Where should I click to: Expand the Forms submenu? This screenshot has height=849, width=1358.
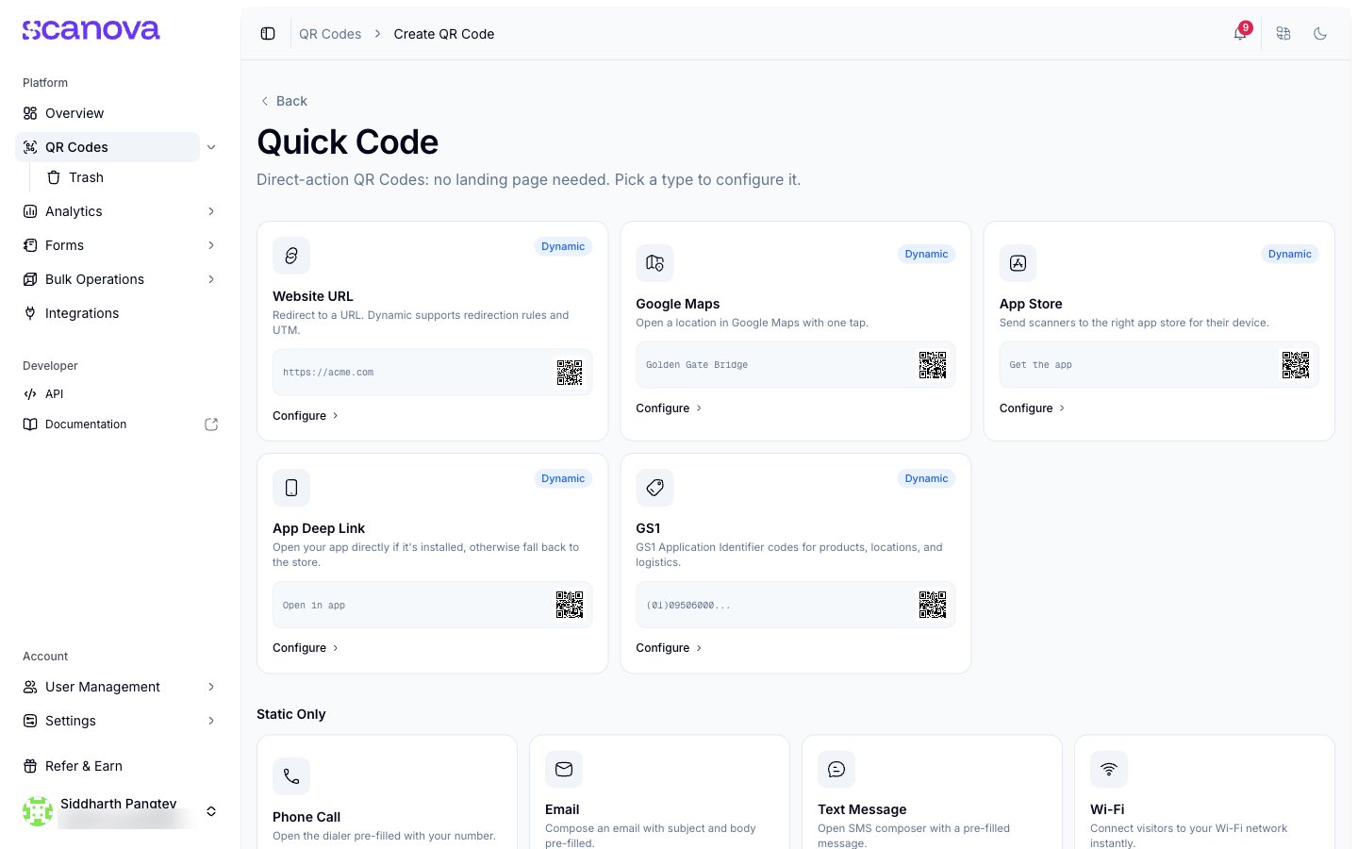click(211, 245)
